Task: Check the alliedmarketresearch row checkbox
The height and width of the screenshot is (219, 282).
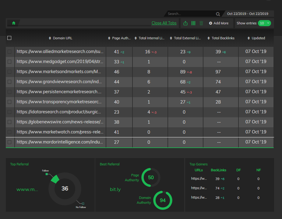Action: [x=9, y=52]
